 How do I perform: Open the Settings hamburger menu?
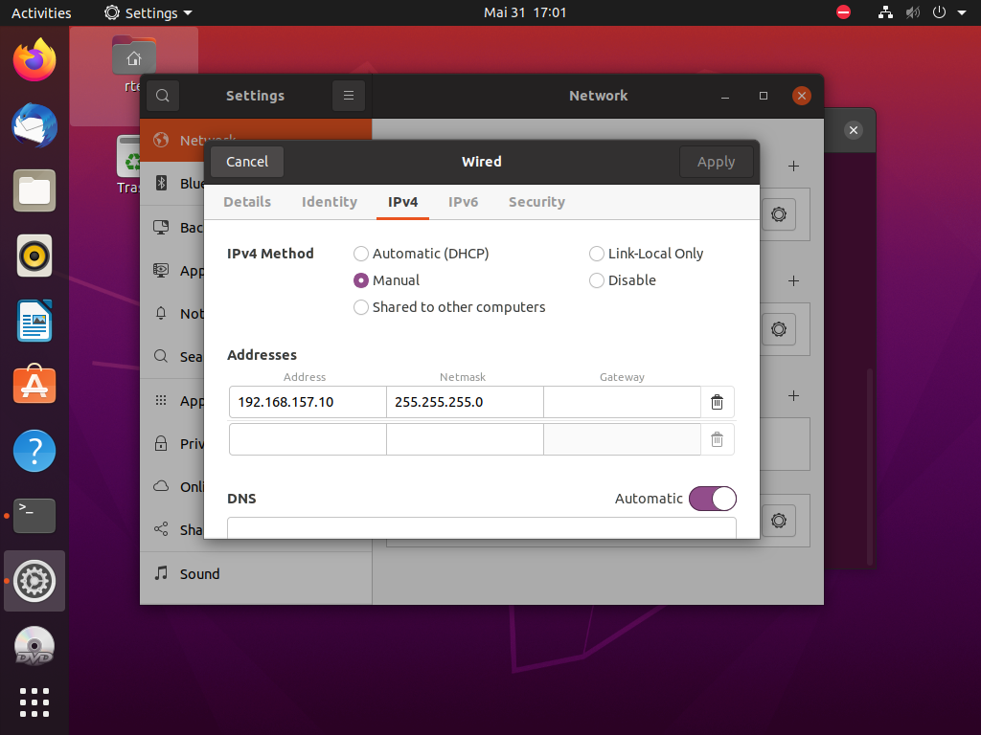pos(349,96)
